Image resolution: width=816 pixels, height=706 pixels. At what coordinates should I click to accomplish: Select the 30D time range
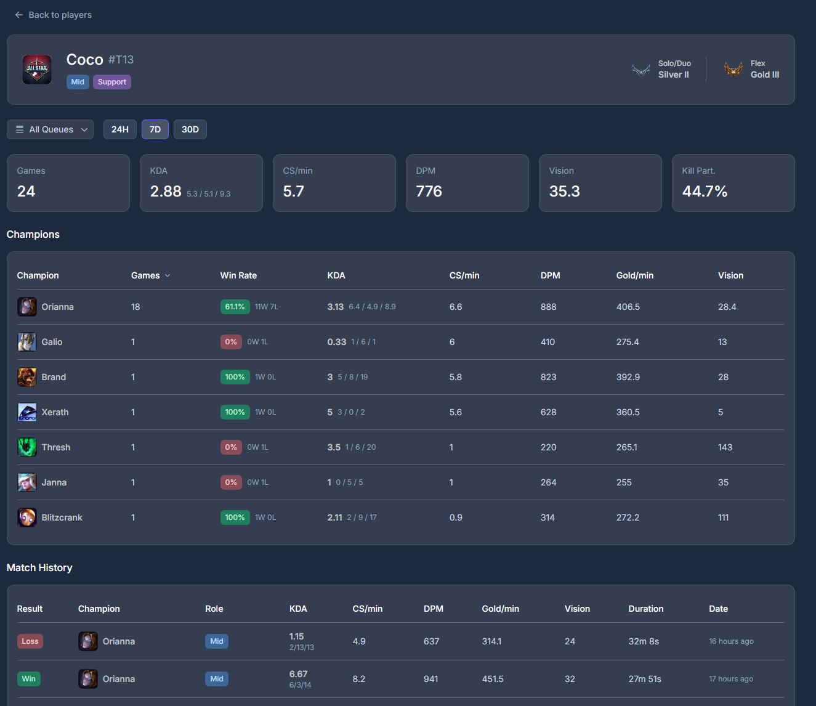tap(190, 129)
